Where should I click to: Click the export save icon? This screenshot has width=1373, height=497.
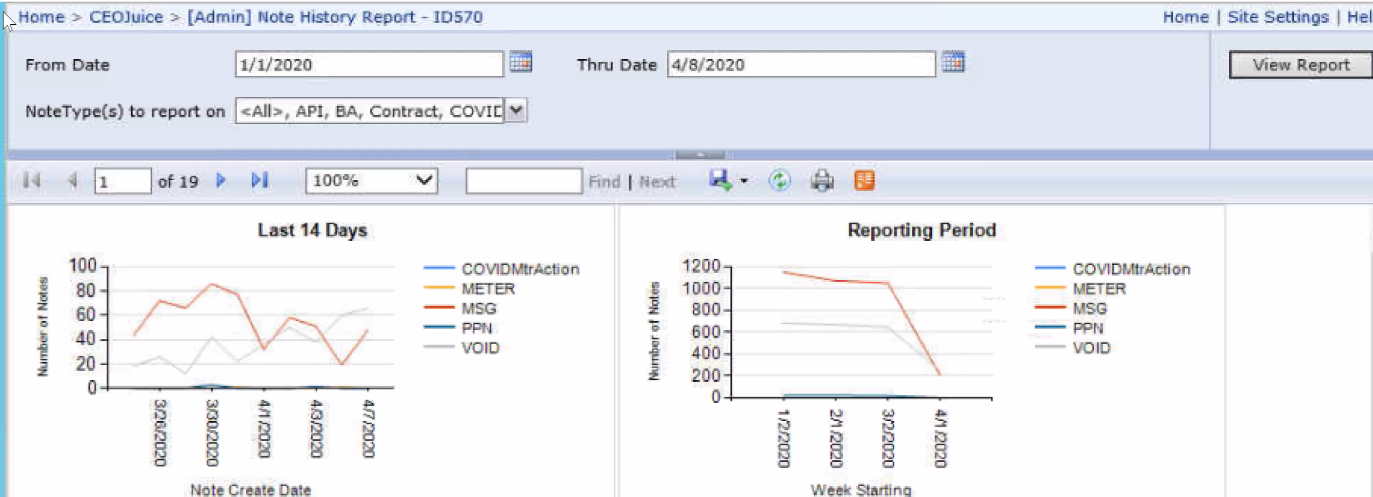[720, 180]
